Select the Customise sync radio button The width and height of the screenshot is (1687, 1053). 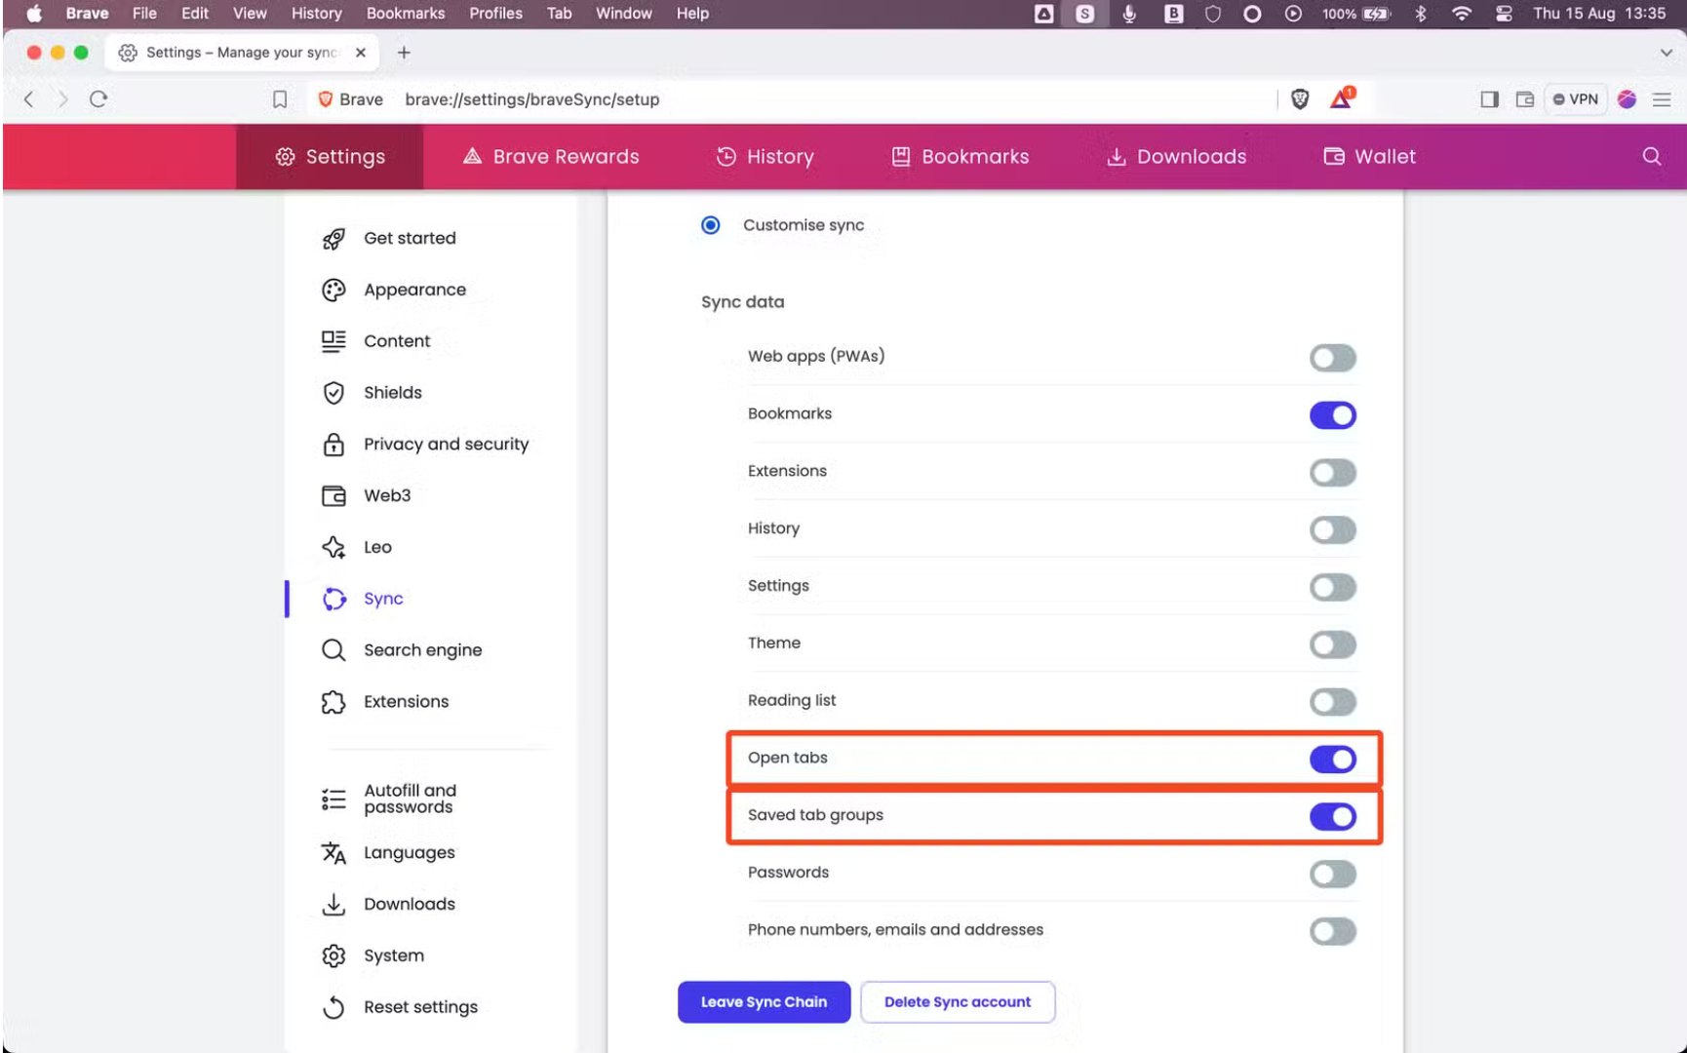click(711, 225)
